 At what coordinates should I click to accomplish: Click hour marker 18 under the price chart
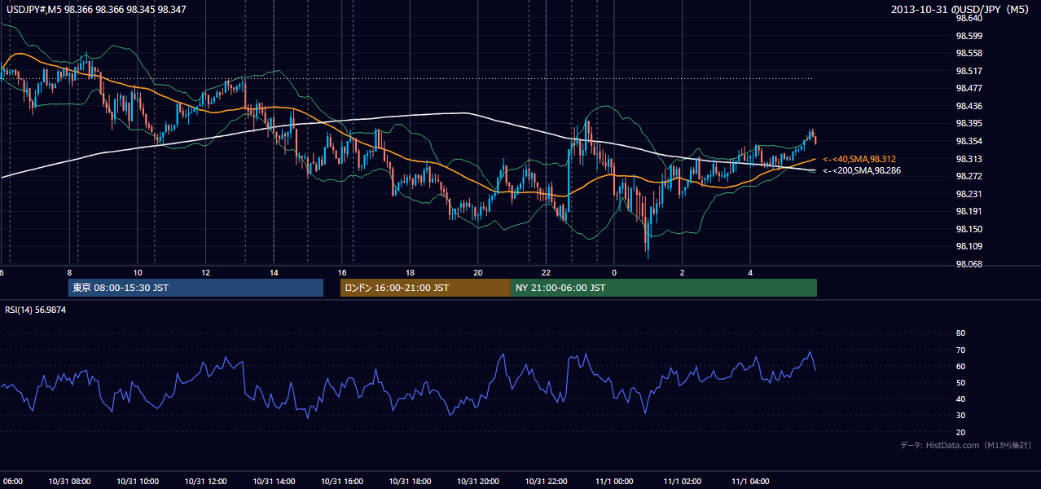[x=411, y=272]
